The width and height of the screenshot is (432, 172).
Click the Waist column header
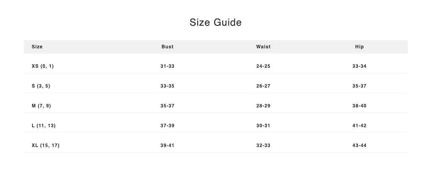(x=263, y=47)
